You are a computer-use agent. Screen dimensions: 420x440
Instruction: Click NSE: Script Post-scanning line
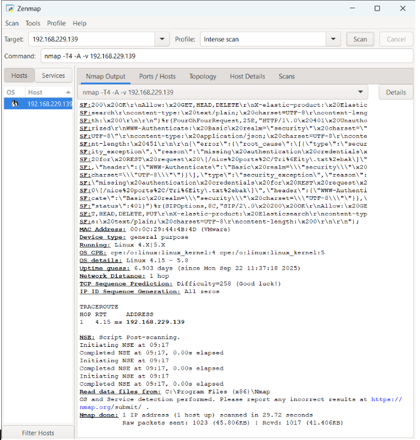click(130, 337)
